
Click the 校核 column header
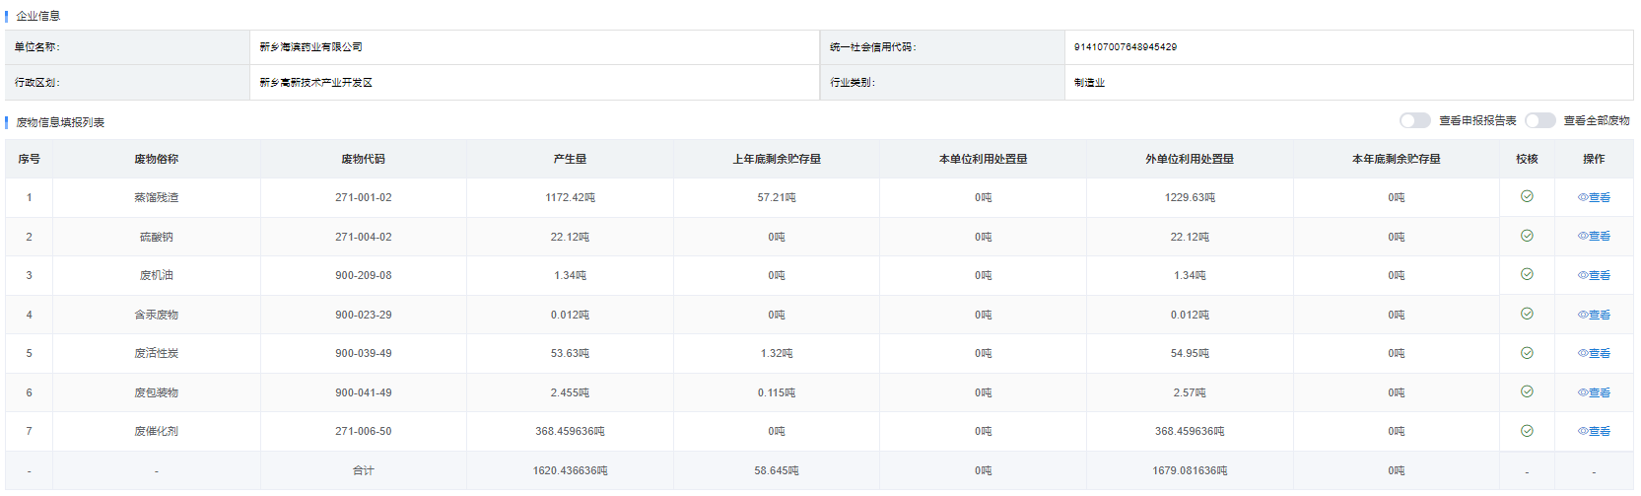(1527, 159)
